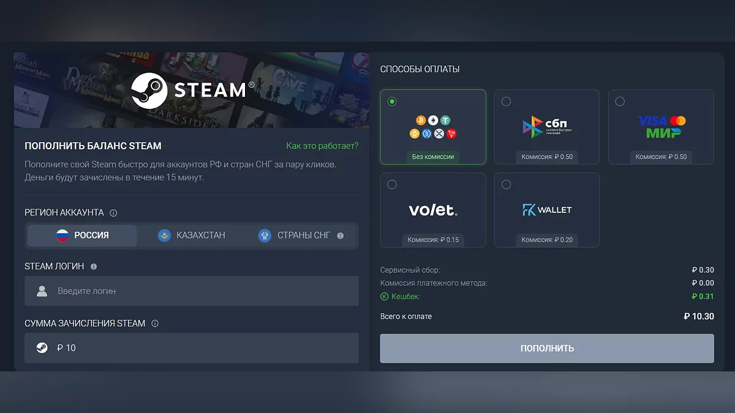The width and height of the screenshot is (735, 413).
Task: Click the Комиссия: ₽ 0.15 label
Action: [x=433, y=240]
